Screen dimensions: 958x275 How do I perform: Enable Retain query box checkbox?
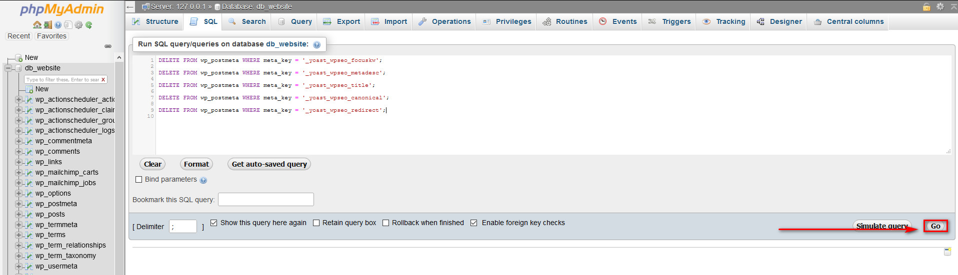[316, 223]
